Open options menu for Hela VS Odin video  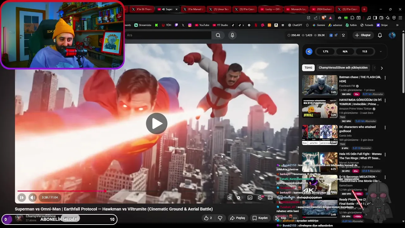[385, 155]
